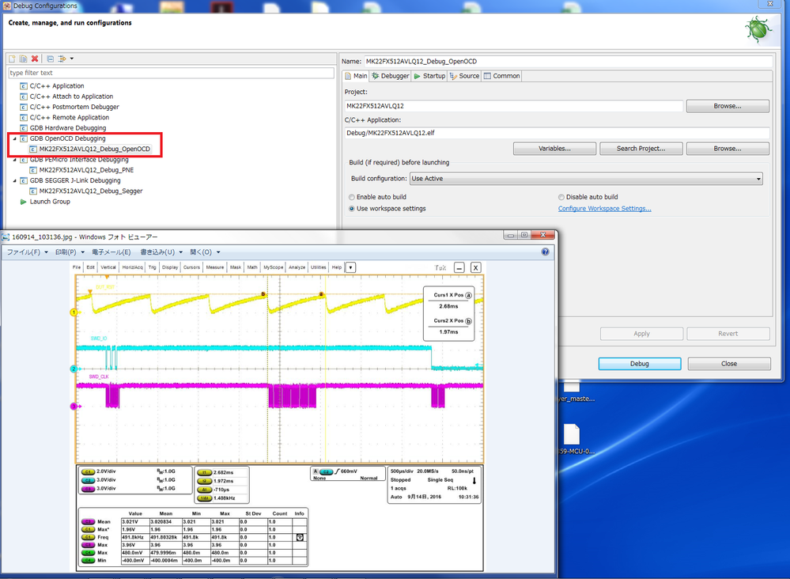This screenshot has width=790, height=579.
Task: Click the Browse button next to Project field
Action: (x=728, y=106)
